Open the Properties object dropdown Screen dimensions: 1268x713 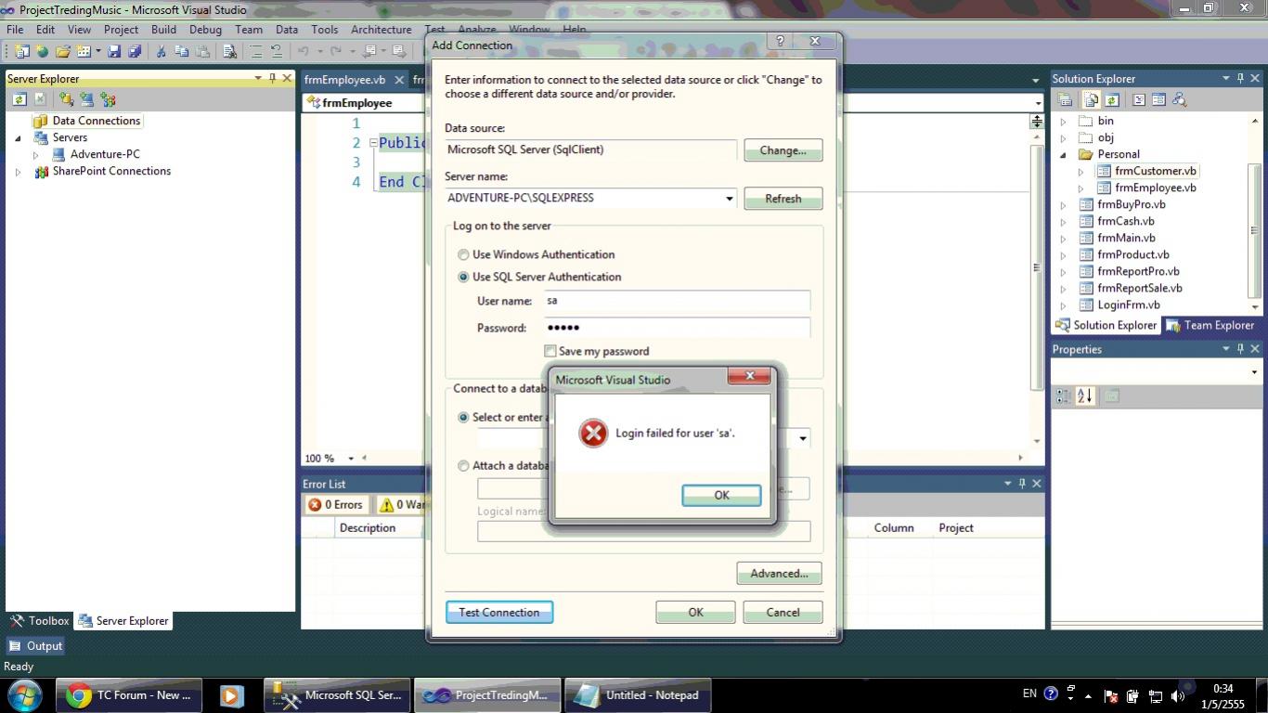[1254, 372]
